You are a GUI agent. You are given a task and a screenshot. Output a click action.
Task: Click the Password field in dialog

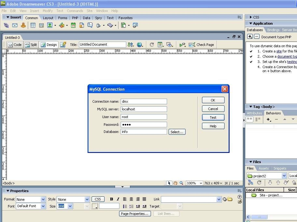tap(144, 124)
